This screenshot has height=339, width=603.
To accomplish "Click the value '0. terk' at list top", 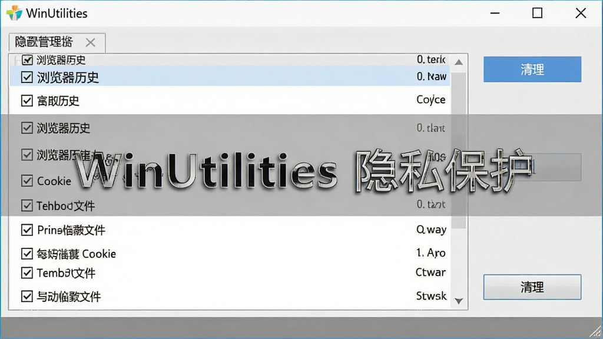I will pyautogui.click(x=431, y=59).
